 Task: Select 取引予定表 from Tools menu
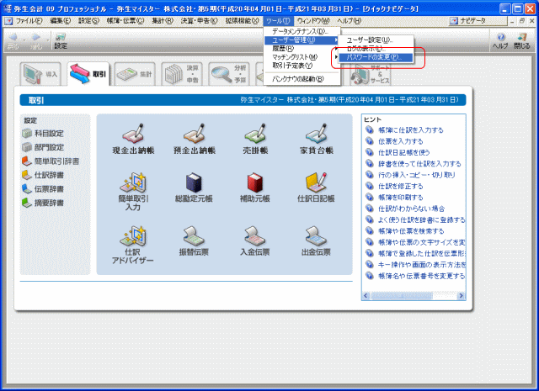tap(302, 66)
